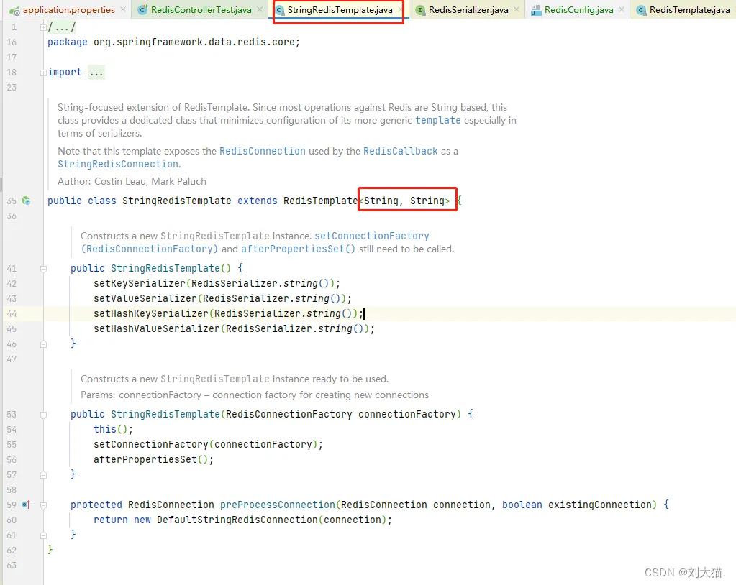Collapse the no-arg StringRedisTemplate constructor

43,269
